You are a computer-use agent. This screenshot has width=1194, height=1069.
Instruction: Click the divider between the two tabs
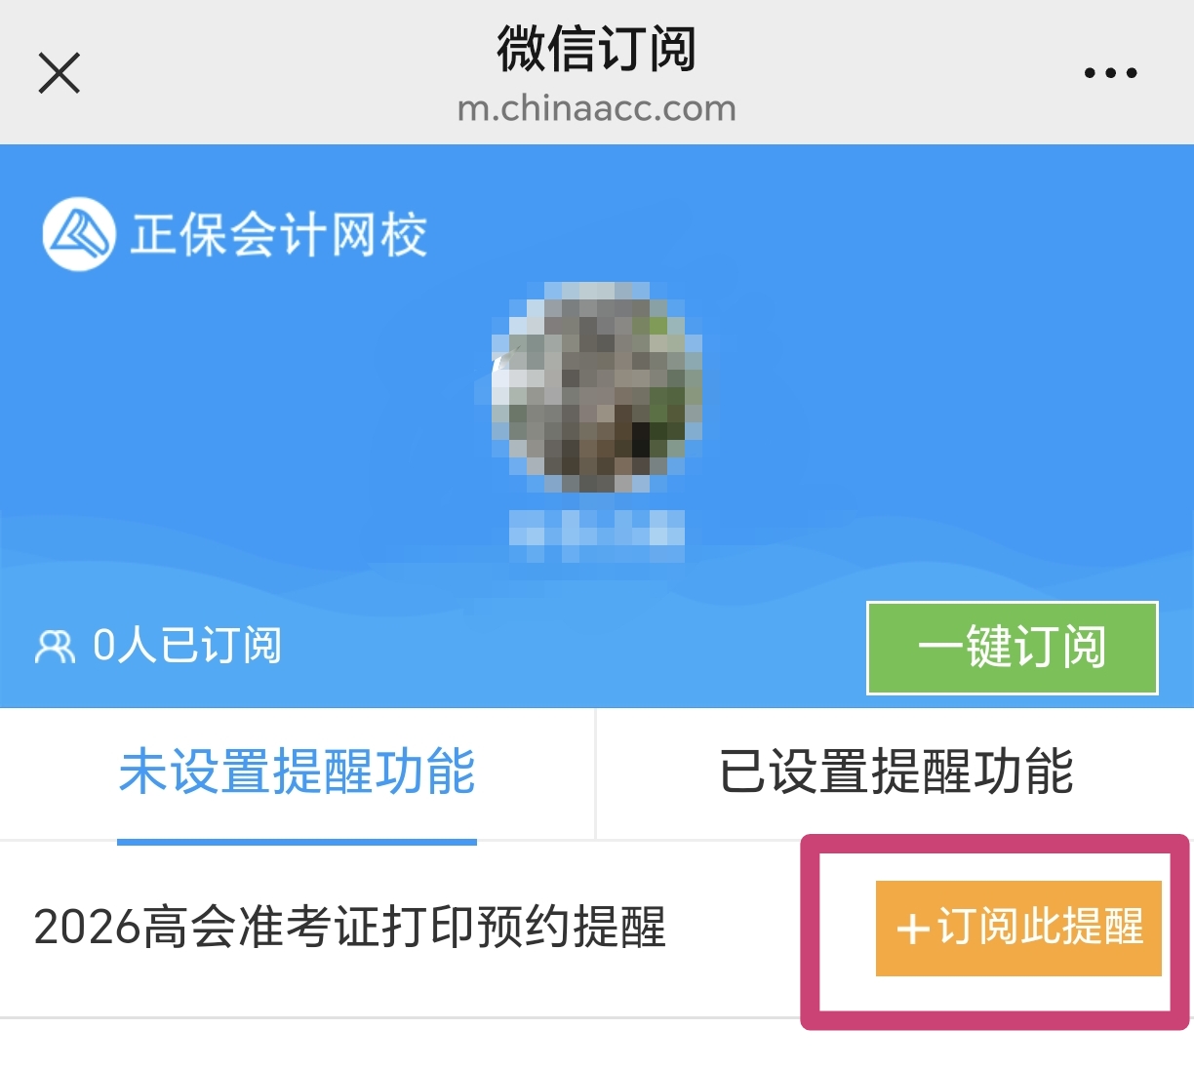595,773
